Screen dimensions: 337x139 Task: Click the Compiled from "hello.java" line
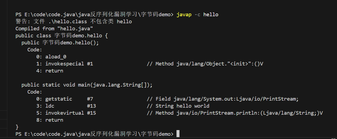click(54, 29)
